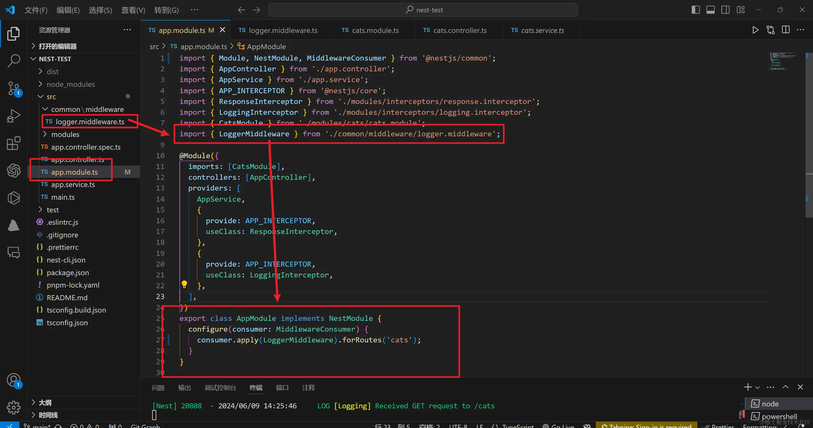Maximize the panel with the up chevron

(785, 387)
